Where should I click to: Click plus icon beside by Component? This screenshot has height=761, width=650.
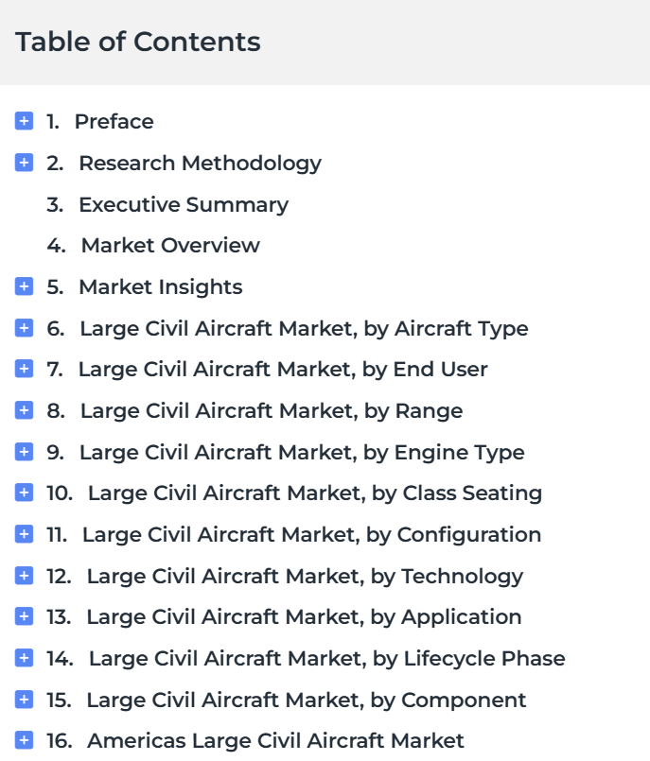coord(24,700)
